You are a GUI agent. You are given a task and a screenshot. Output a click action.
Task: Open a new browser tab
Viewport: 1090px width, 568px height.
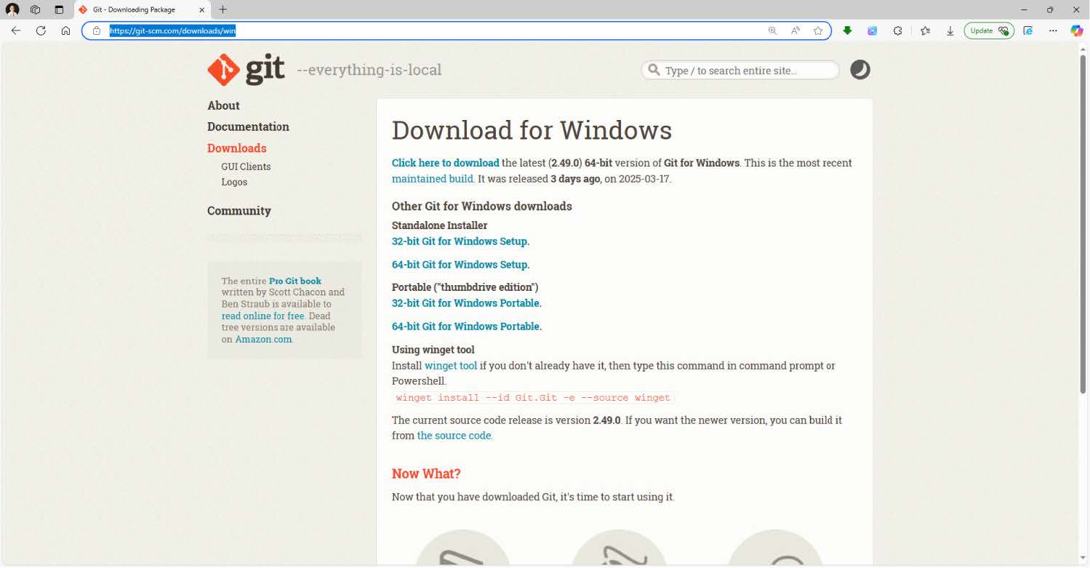[223, 9]
